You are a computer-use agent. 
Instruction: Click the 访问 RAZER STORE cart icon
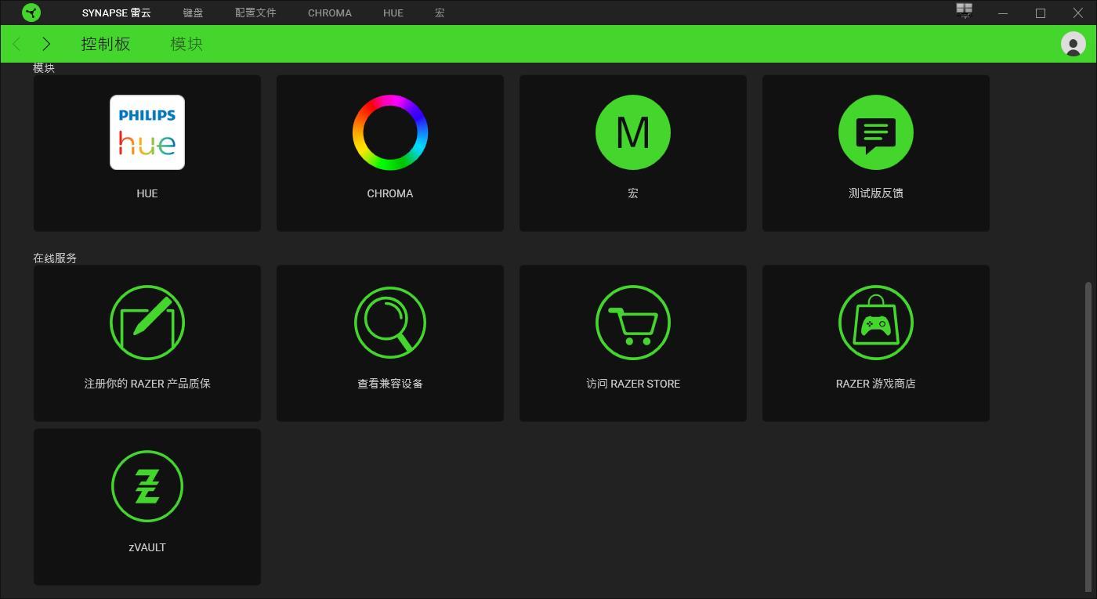pyautogui.click(x=633, y=323)
